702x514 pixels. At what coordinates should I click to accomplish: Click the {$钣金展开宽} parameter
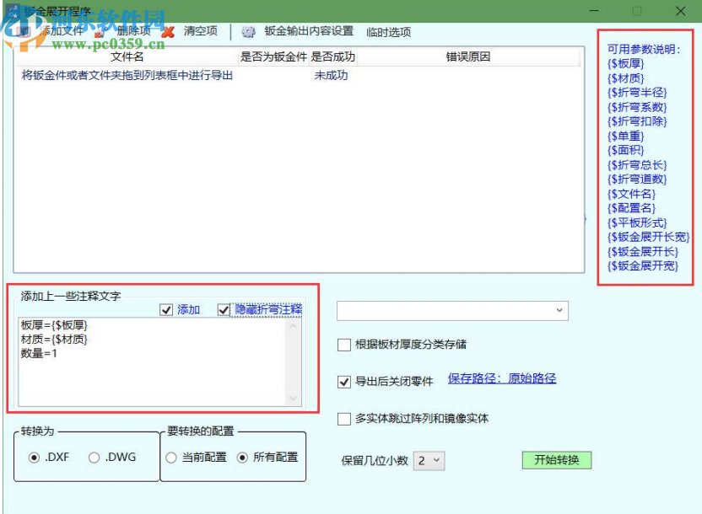pos(642,266)
